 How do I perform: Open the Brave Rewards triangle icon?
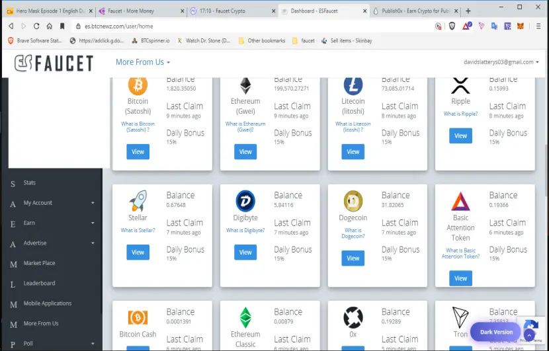tap(467, 26)
